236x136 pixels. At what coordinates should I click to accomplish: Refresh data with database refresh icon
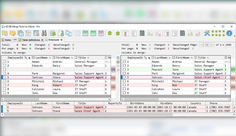(x=53, y=33)
